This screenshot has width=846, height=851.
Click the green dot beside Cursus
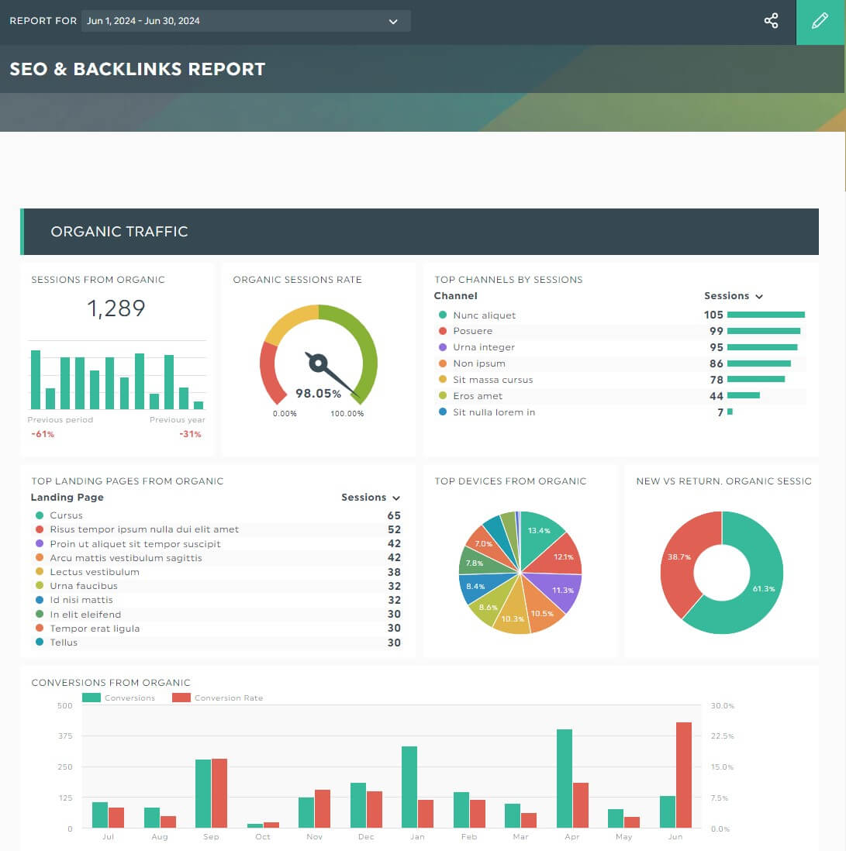tap(39, 515)
